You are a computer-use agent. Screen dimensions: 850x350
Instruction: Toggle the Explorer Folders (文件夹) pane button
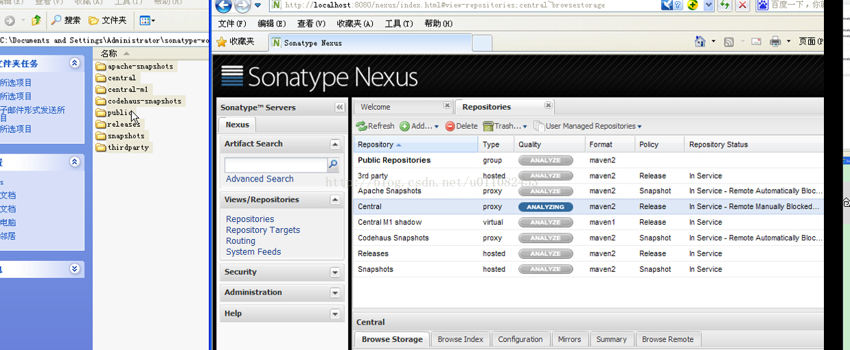(x=108, y=21)
